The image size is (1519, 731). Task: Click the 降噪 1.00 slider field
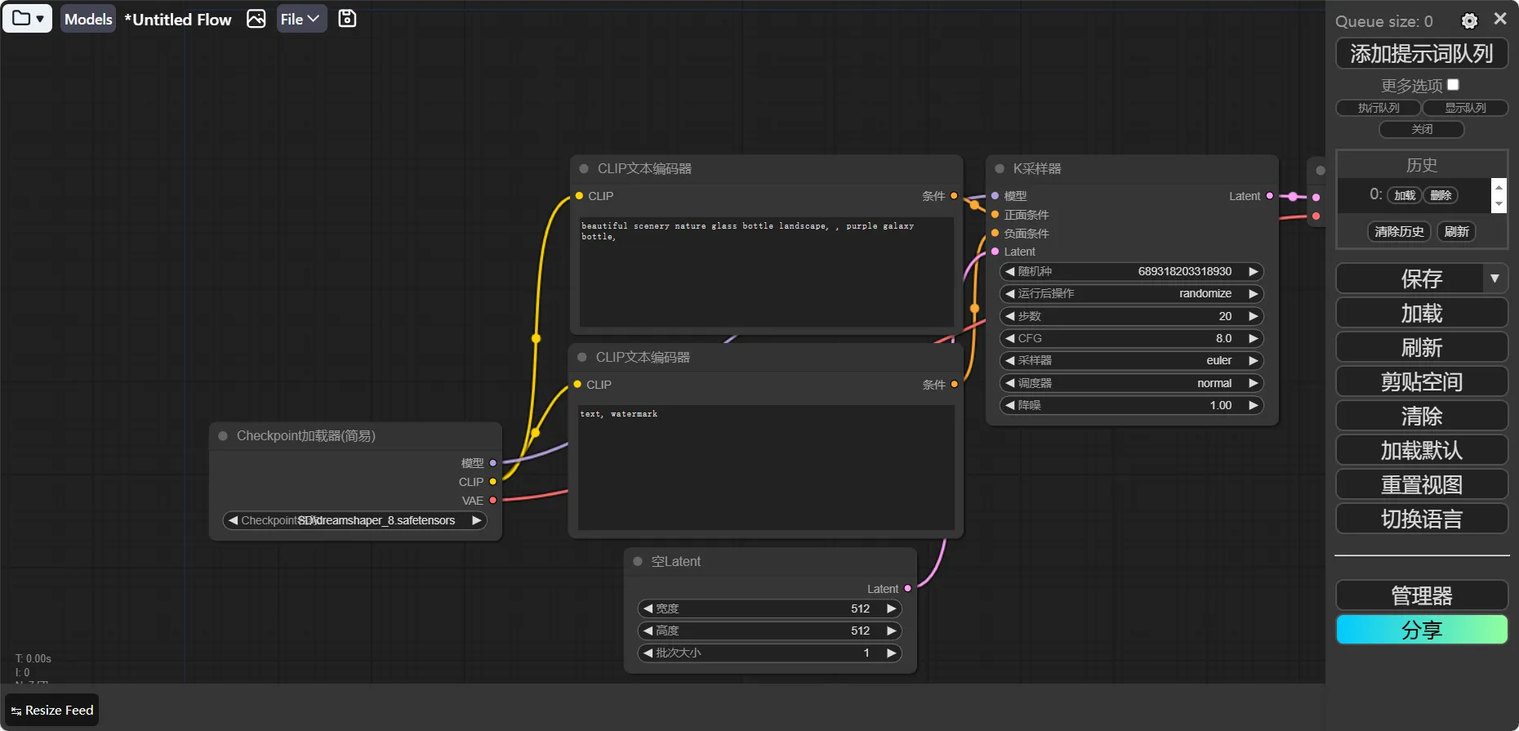(1132, 405)
